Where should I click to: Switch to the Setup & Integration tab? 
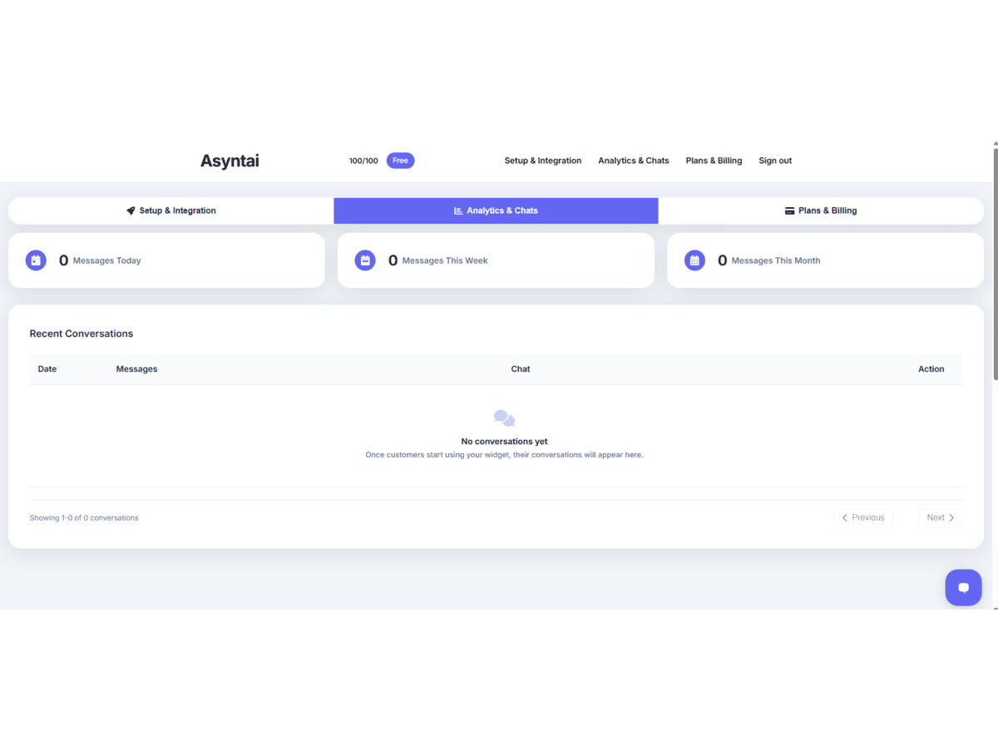click(x=171, y=211)
